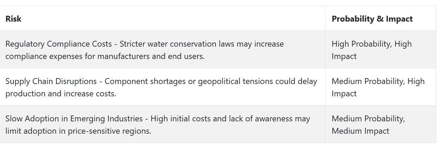The height and width of the screenshot is (145, 438).
Task: Click "Slow Adoption in Emerging Industries" text
Action: [x=74, y=119]
